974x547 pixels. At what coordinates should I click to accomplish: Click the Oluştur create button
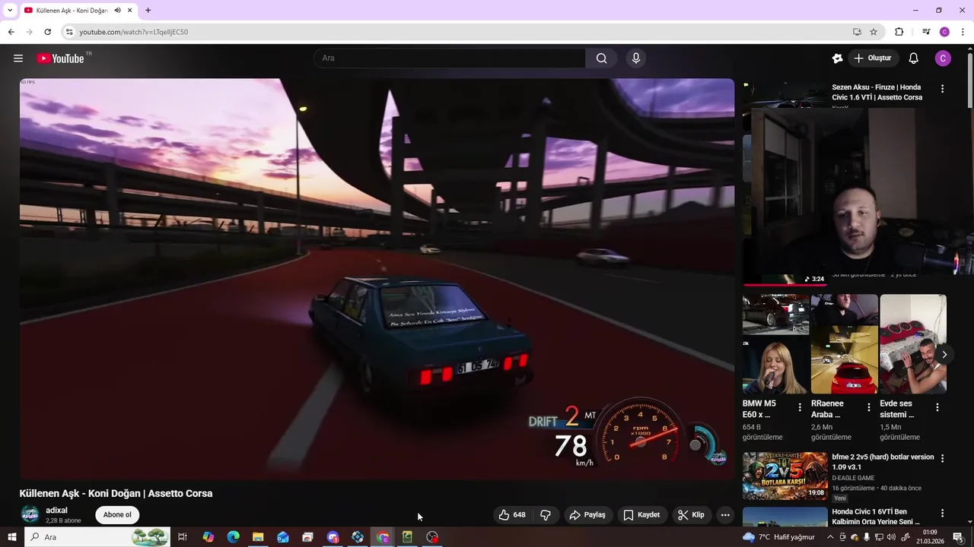[x=872, y=58]
